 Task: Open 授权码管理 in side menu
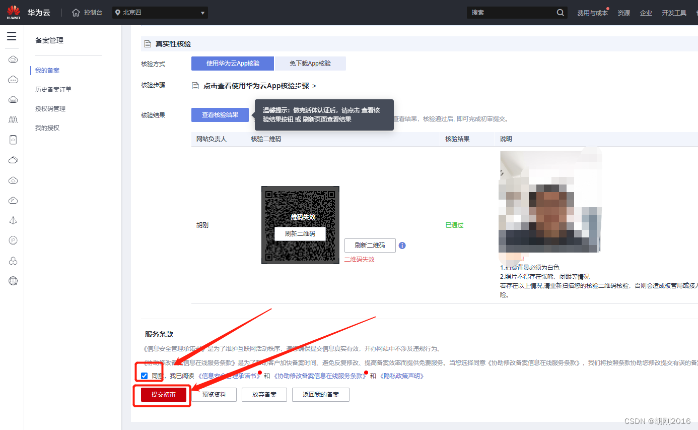(50, 109)
